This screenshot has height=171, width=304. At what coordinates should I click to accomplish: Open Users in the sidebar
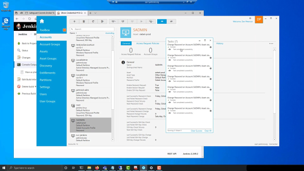click(x=43, y=94)
